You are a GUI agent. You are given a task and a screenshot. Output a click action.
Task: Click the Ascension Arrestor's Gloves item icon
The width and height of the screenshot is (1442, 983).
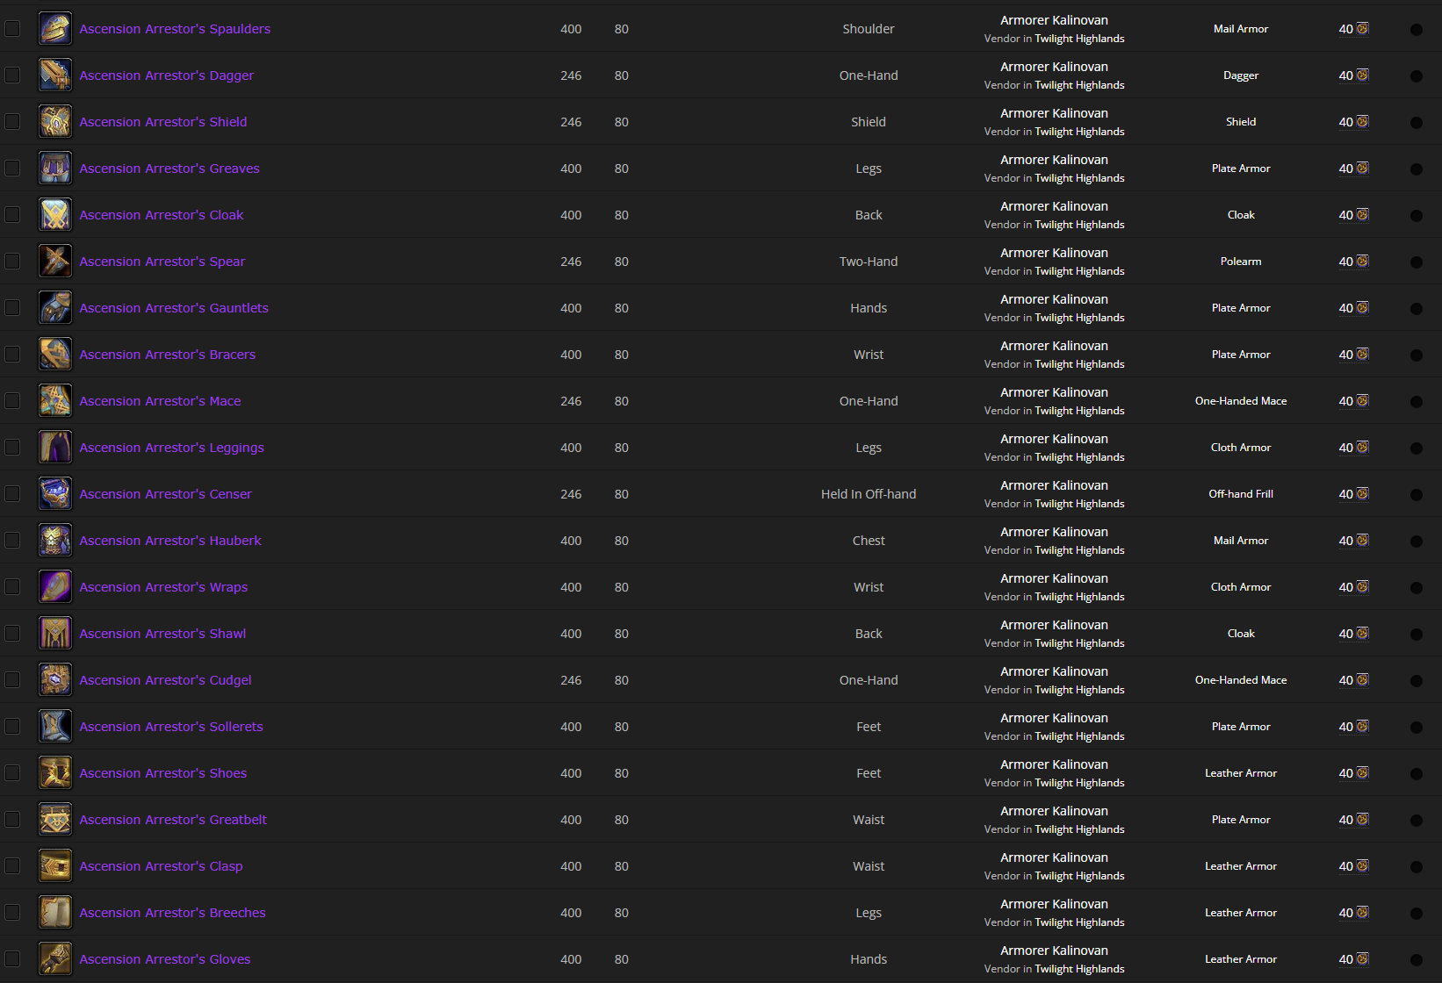(x=55, y=959)
